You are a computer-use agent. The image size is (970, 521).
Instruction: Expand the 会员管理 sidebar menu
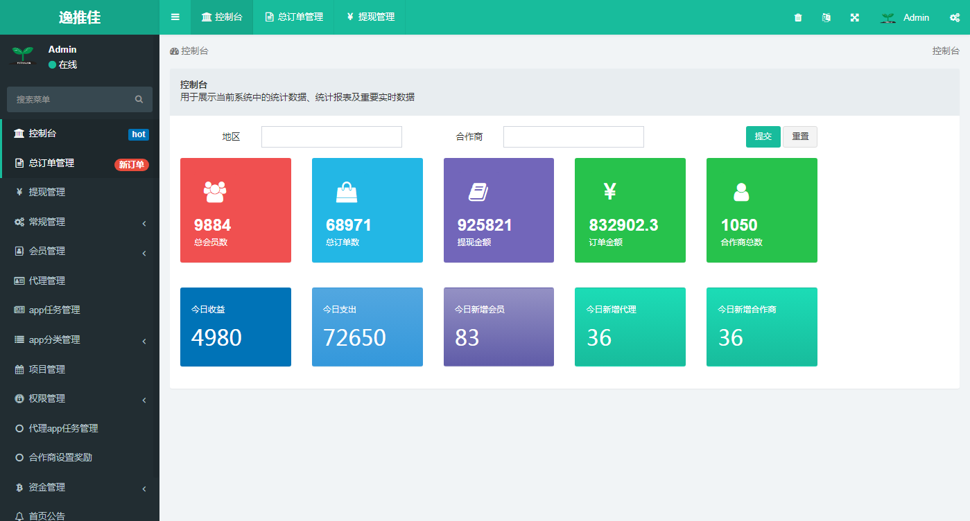tap(80, 251)
